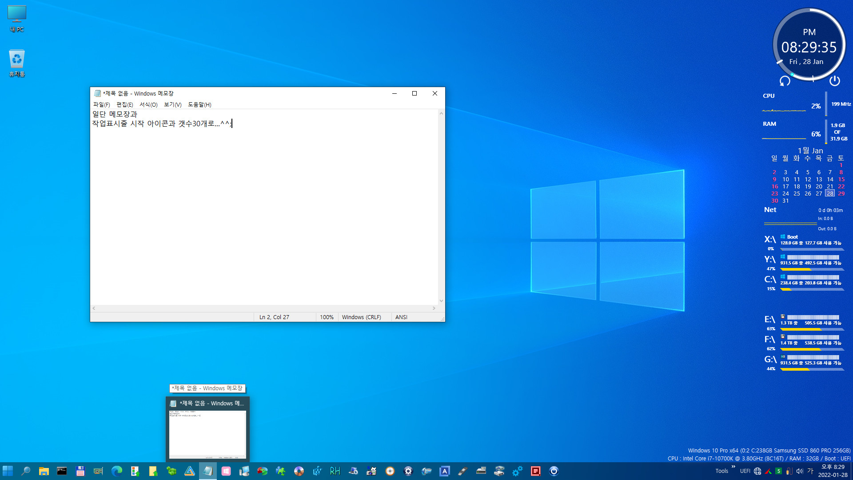Click the green cubes registry taskbar icon
Image resolution: width=853 pixels, height=480 pixels.
(x=171, y=471)
